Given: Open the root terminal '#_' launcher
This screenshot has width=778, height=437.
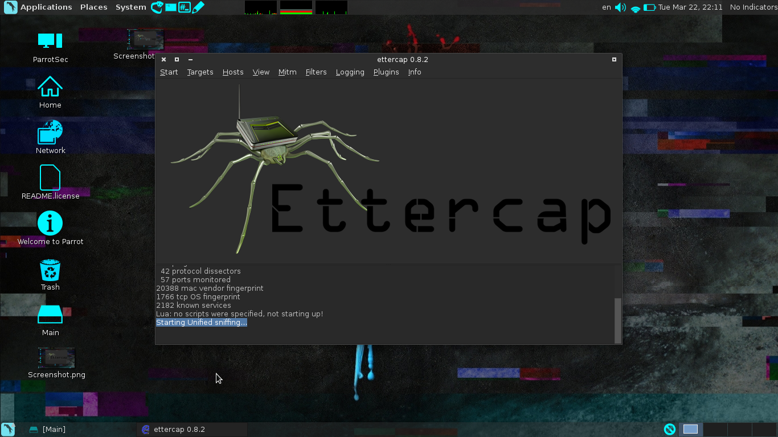Looking at the screenshot, I should [x=184, y=7].
